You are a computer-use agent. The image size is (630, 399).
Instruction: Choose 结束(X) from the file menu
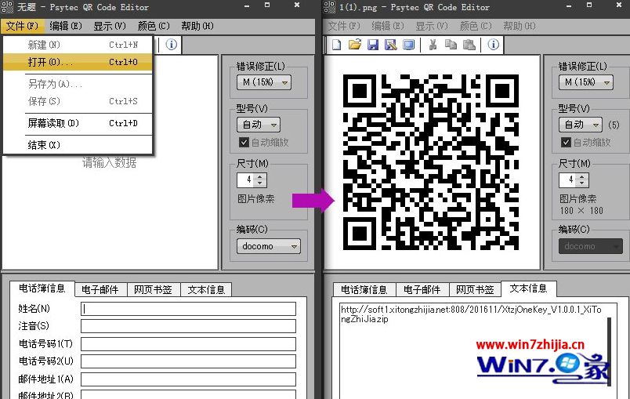coord(78,145)
